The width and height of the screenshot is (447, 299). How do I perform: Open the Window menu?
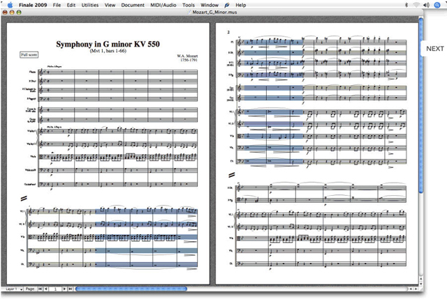[x=210, y=5]
